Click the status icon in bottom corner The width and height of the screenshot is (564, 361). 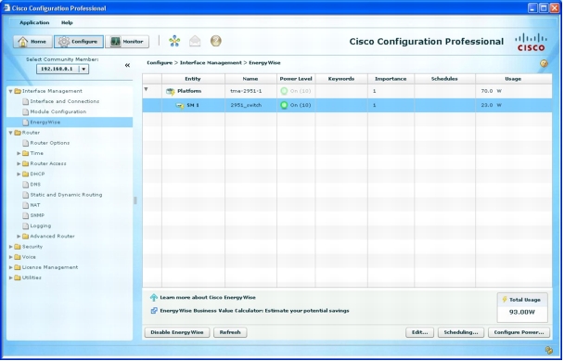549,350
